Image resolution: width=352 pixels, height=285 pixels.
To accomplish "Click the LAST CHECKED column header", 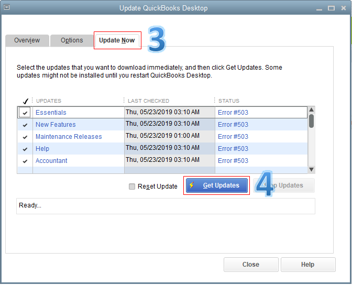I will pyautogui.click(x=148, y=101).
